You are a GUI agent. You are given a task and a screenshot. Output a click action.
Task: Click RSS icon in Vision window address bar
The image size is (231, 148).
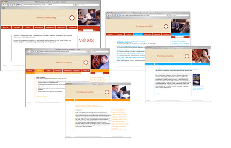click(87, 52)
